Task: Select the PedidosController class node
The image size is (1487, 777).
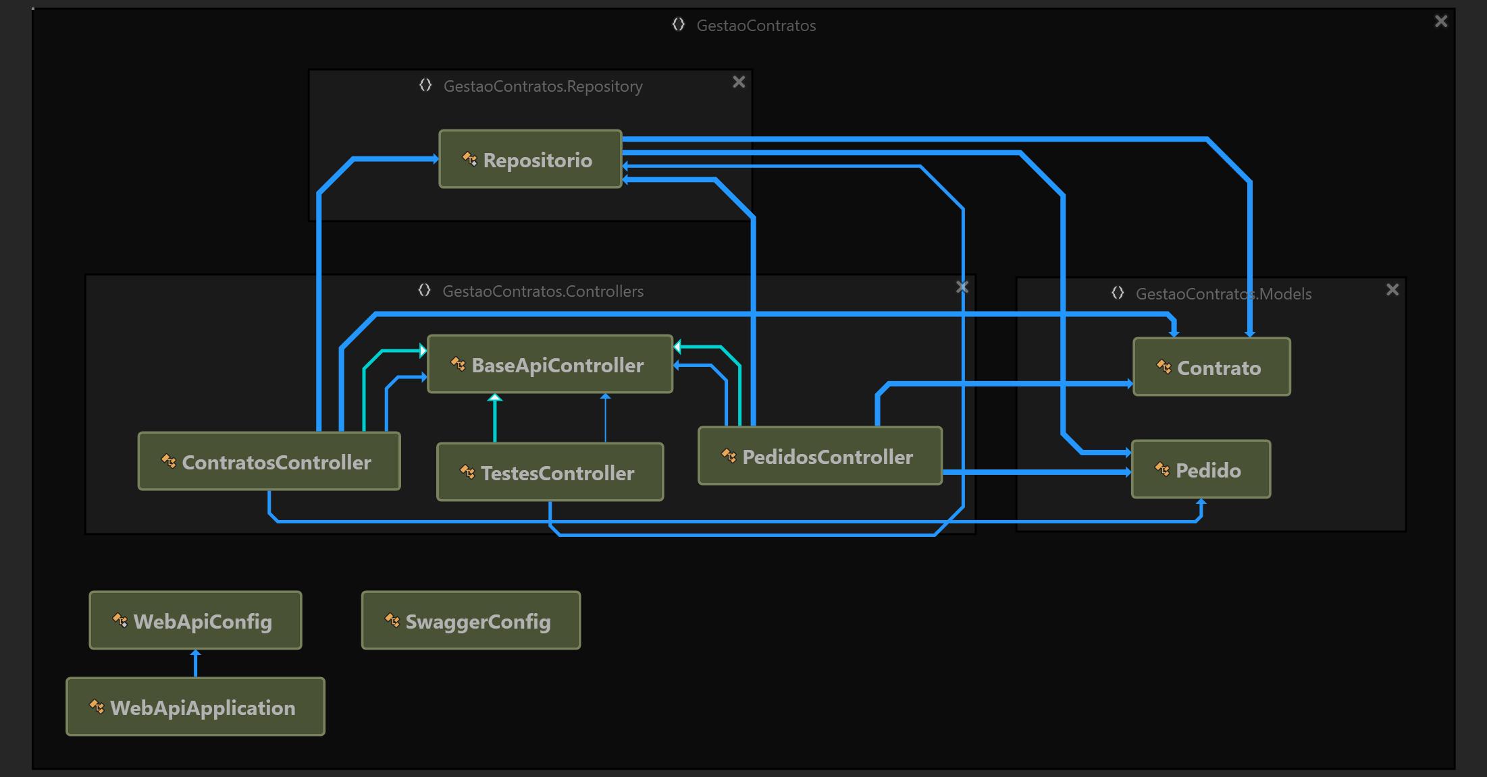Action: click(820, 456)
